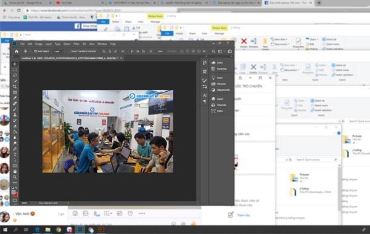Open the Window menu in Photoshop
370x234 pixels.
click(x=102, y=44)
